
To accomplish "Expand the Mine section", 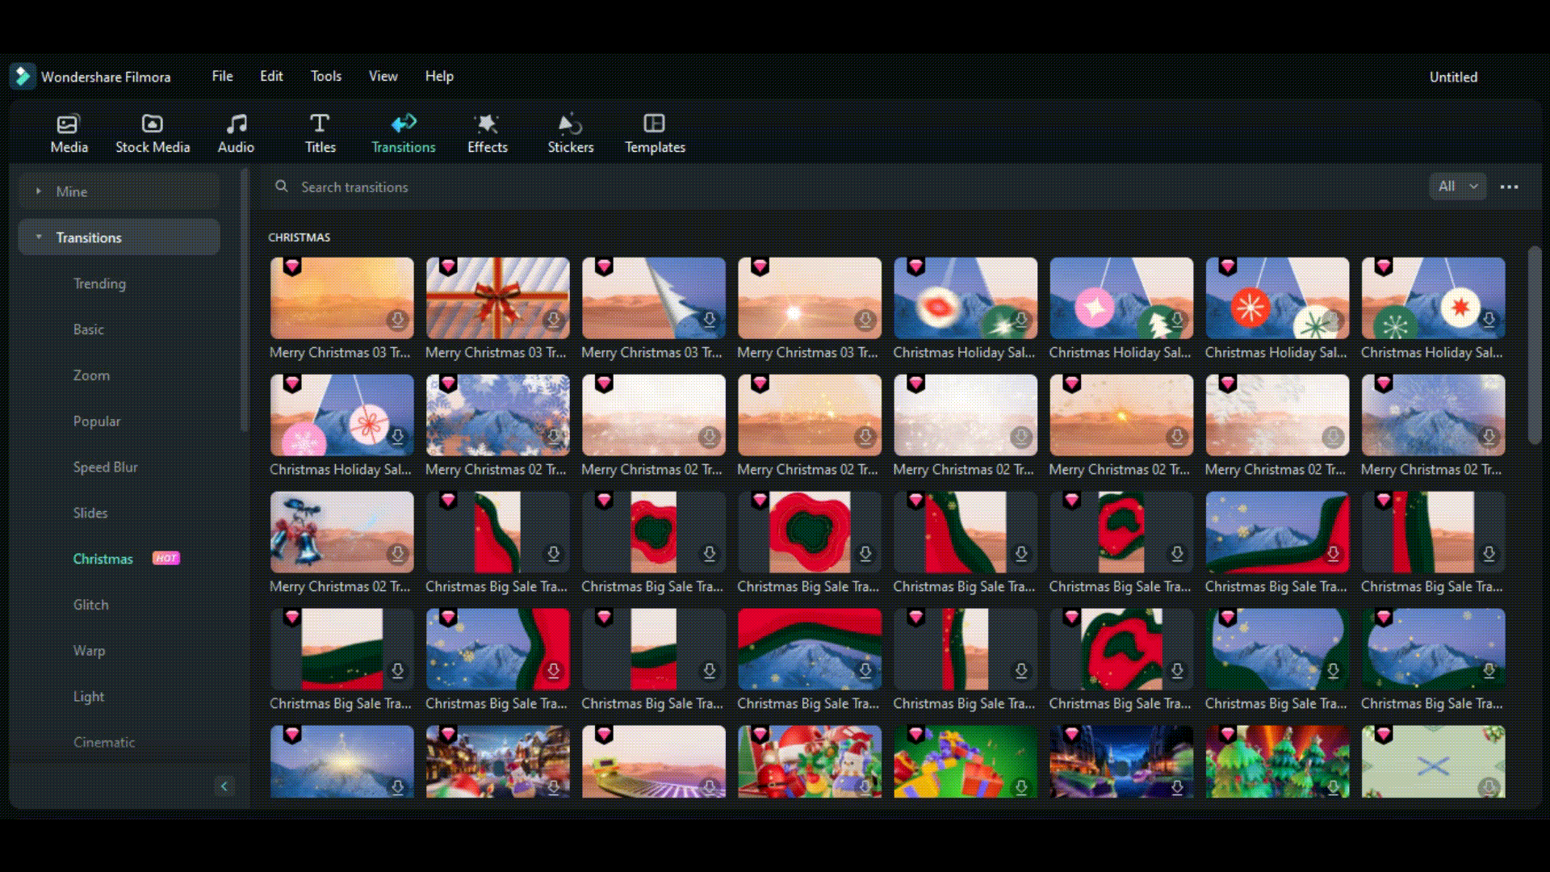I will click(119, 191).
